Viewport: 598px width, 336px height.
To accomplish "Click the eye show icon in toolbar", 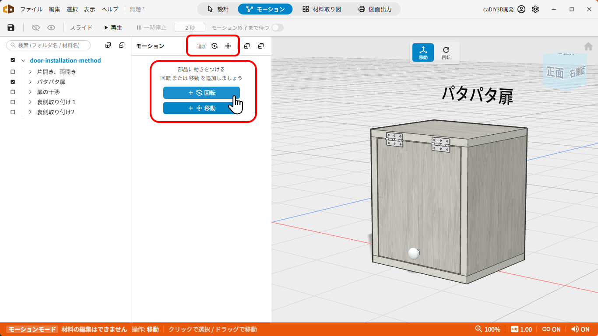I will (x=51, y=28).
